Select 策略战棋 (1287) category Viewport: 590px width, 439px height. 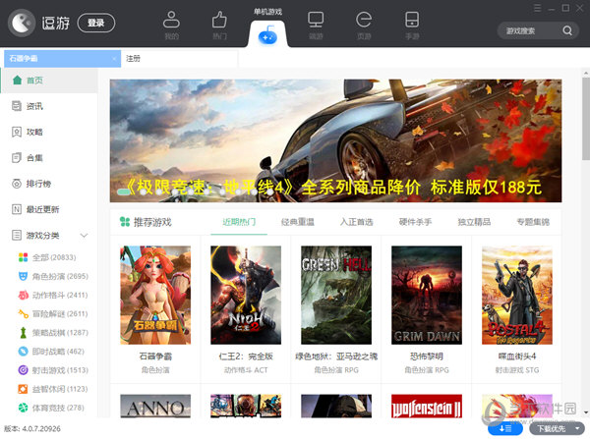(x=53, y=333)
